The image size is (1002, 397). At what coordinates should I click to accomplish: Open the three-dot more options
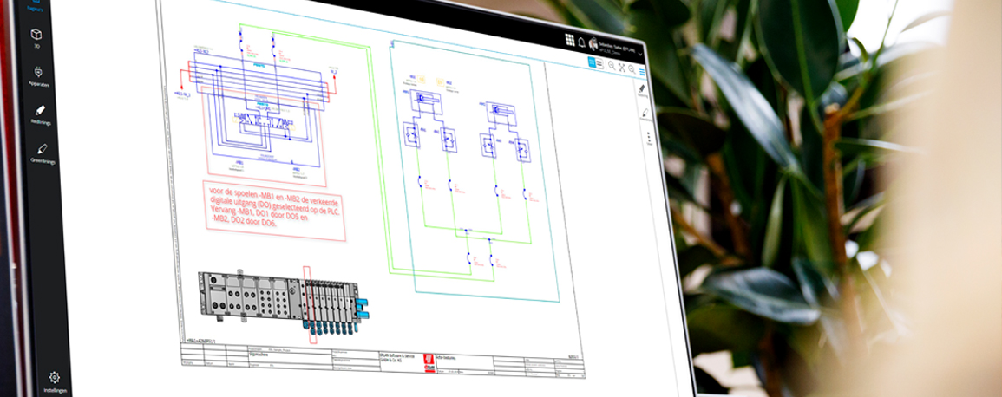coord(647,138)
